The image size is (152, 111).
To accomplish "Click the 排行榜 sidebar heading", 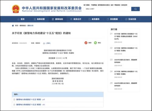I will pyautogui.click(x=114, y=29).
